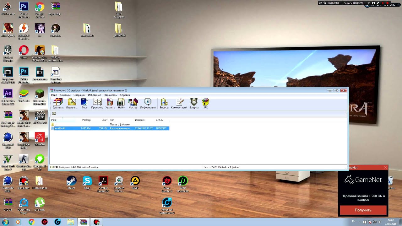This screenshot has width=402, height=226.
Task: Sort files by the Изменён column header
Action: pyautogui.click(x=144, y=120)
